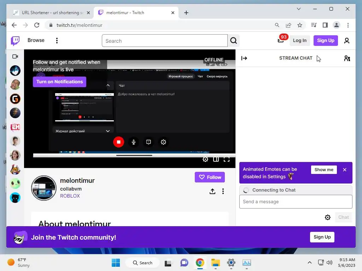Bookmark this page with star
Viewport: 362px width, 271px height.
[x=300, y=25]
